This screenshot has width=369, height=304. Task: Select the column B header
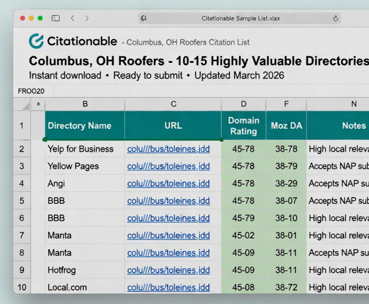click(x=85, y=104)
